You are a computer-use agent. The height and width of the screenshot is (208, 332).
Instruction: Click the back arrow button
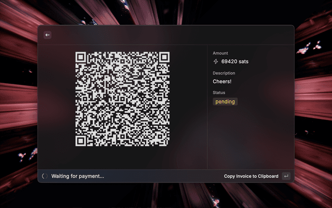pyautogui.click(x=48, y=35)
